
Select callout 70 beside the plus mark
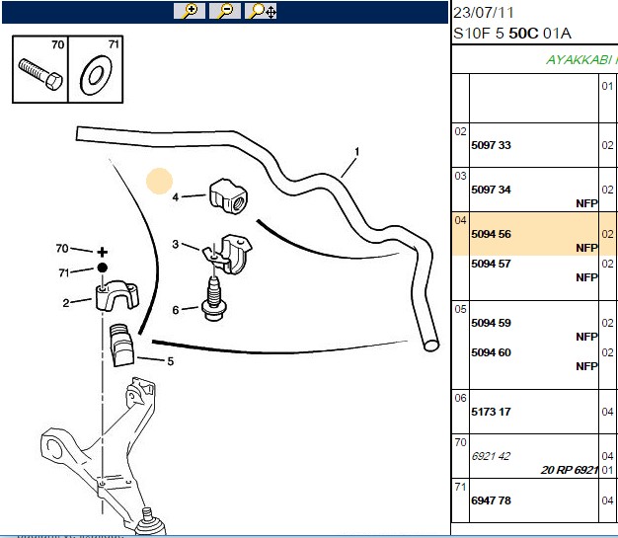click(x=62, y=249)
